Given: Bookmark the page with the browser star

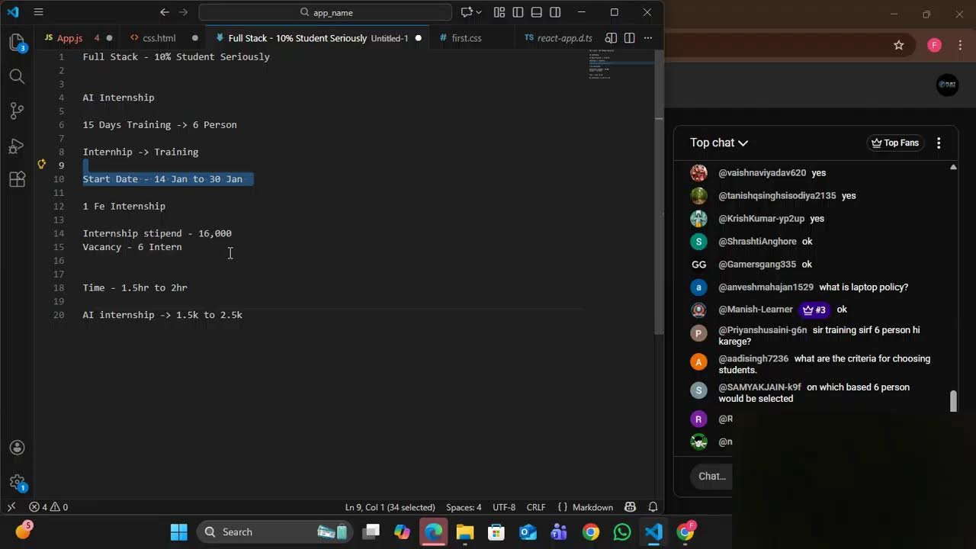Looking at the screenshot, I should pyautogui.click(x=899, y=45).
